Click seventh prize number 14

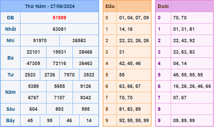[89, 121]
